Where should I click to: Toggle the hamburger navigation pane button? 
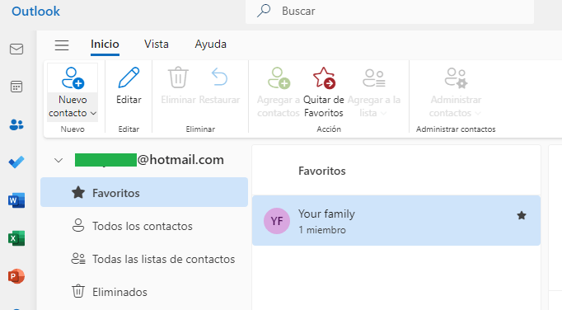62,45
